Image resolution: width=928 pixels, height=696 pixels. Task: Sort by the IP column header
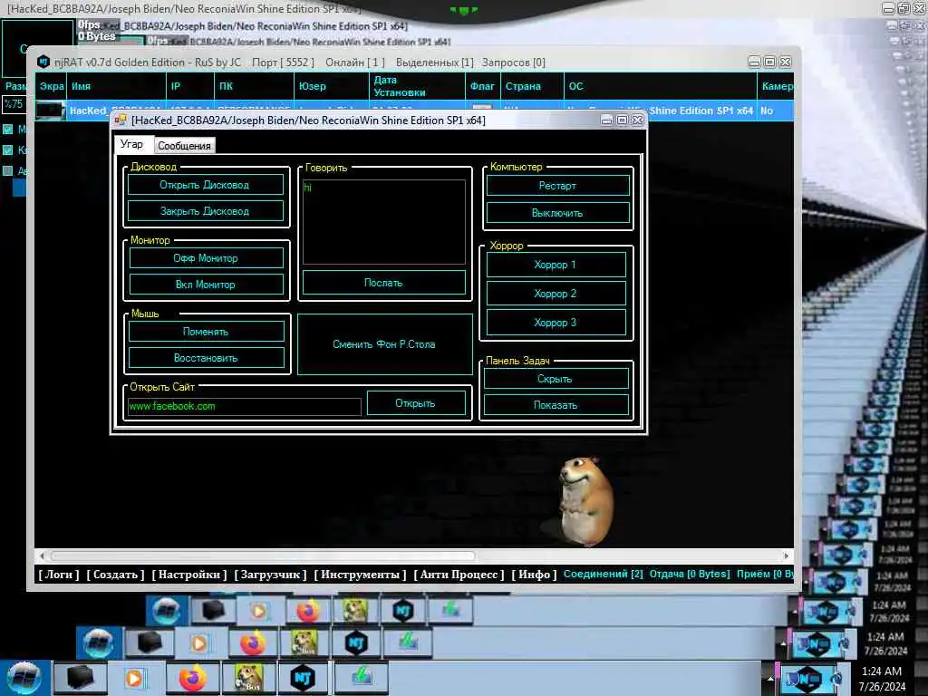190,86
